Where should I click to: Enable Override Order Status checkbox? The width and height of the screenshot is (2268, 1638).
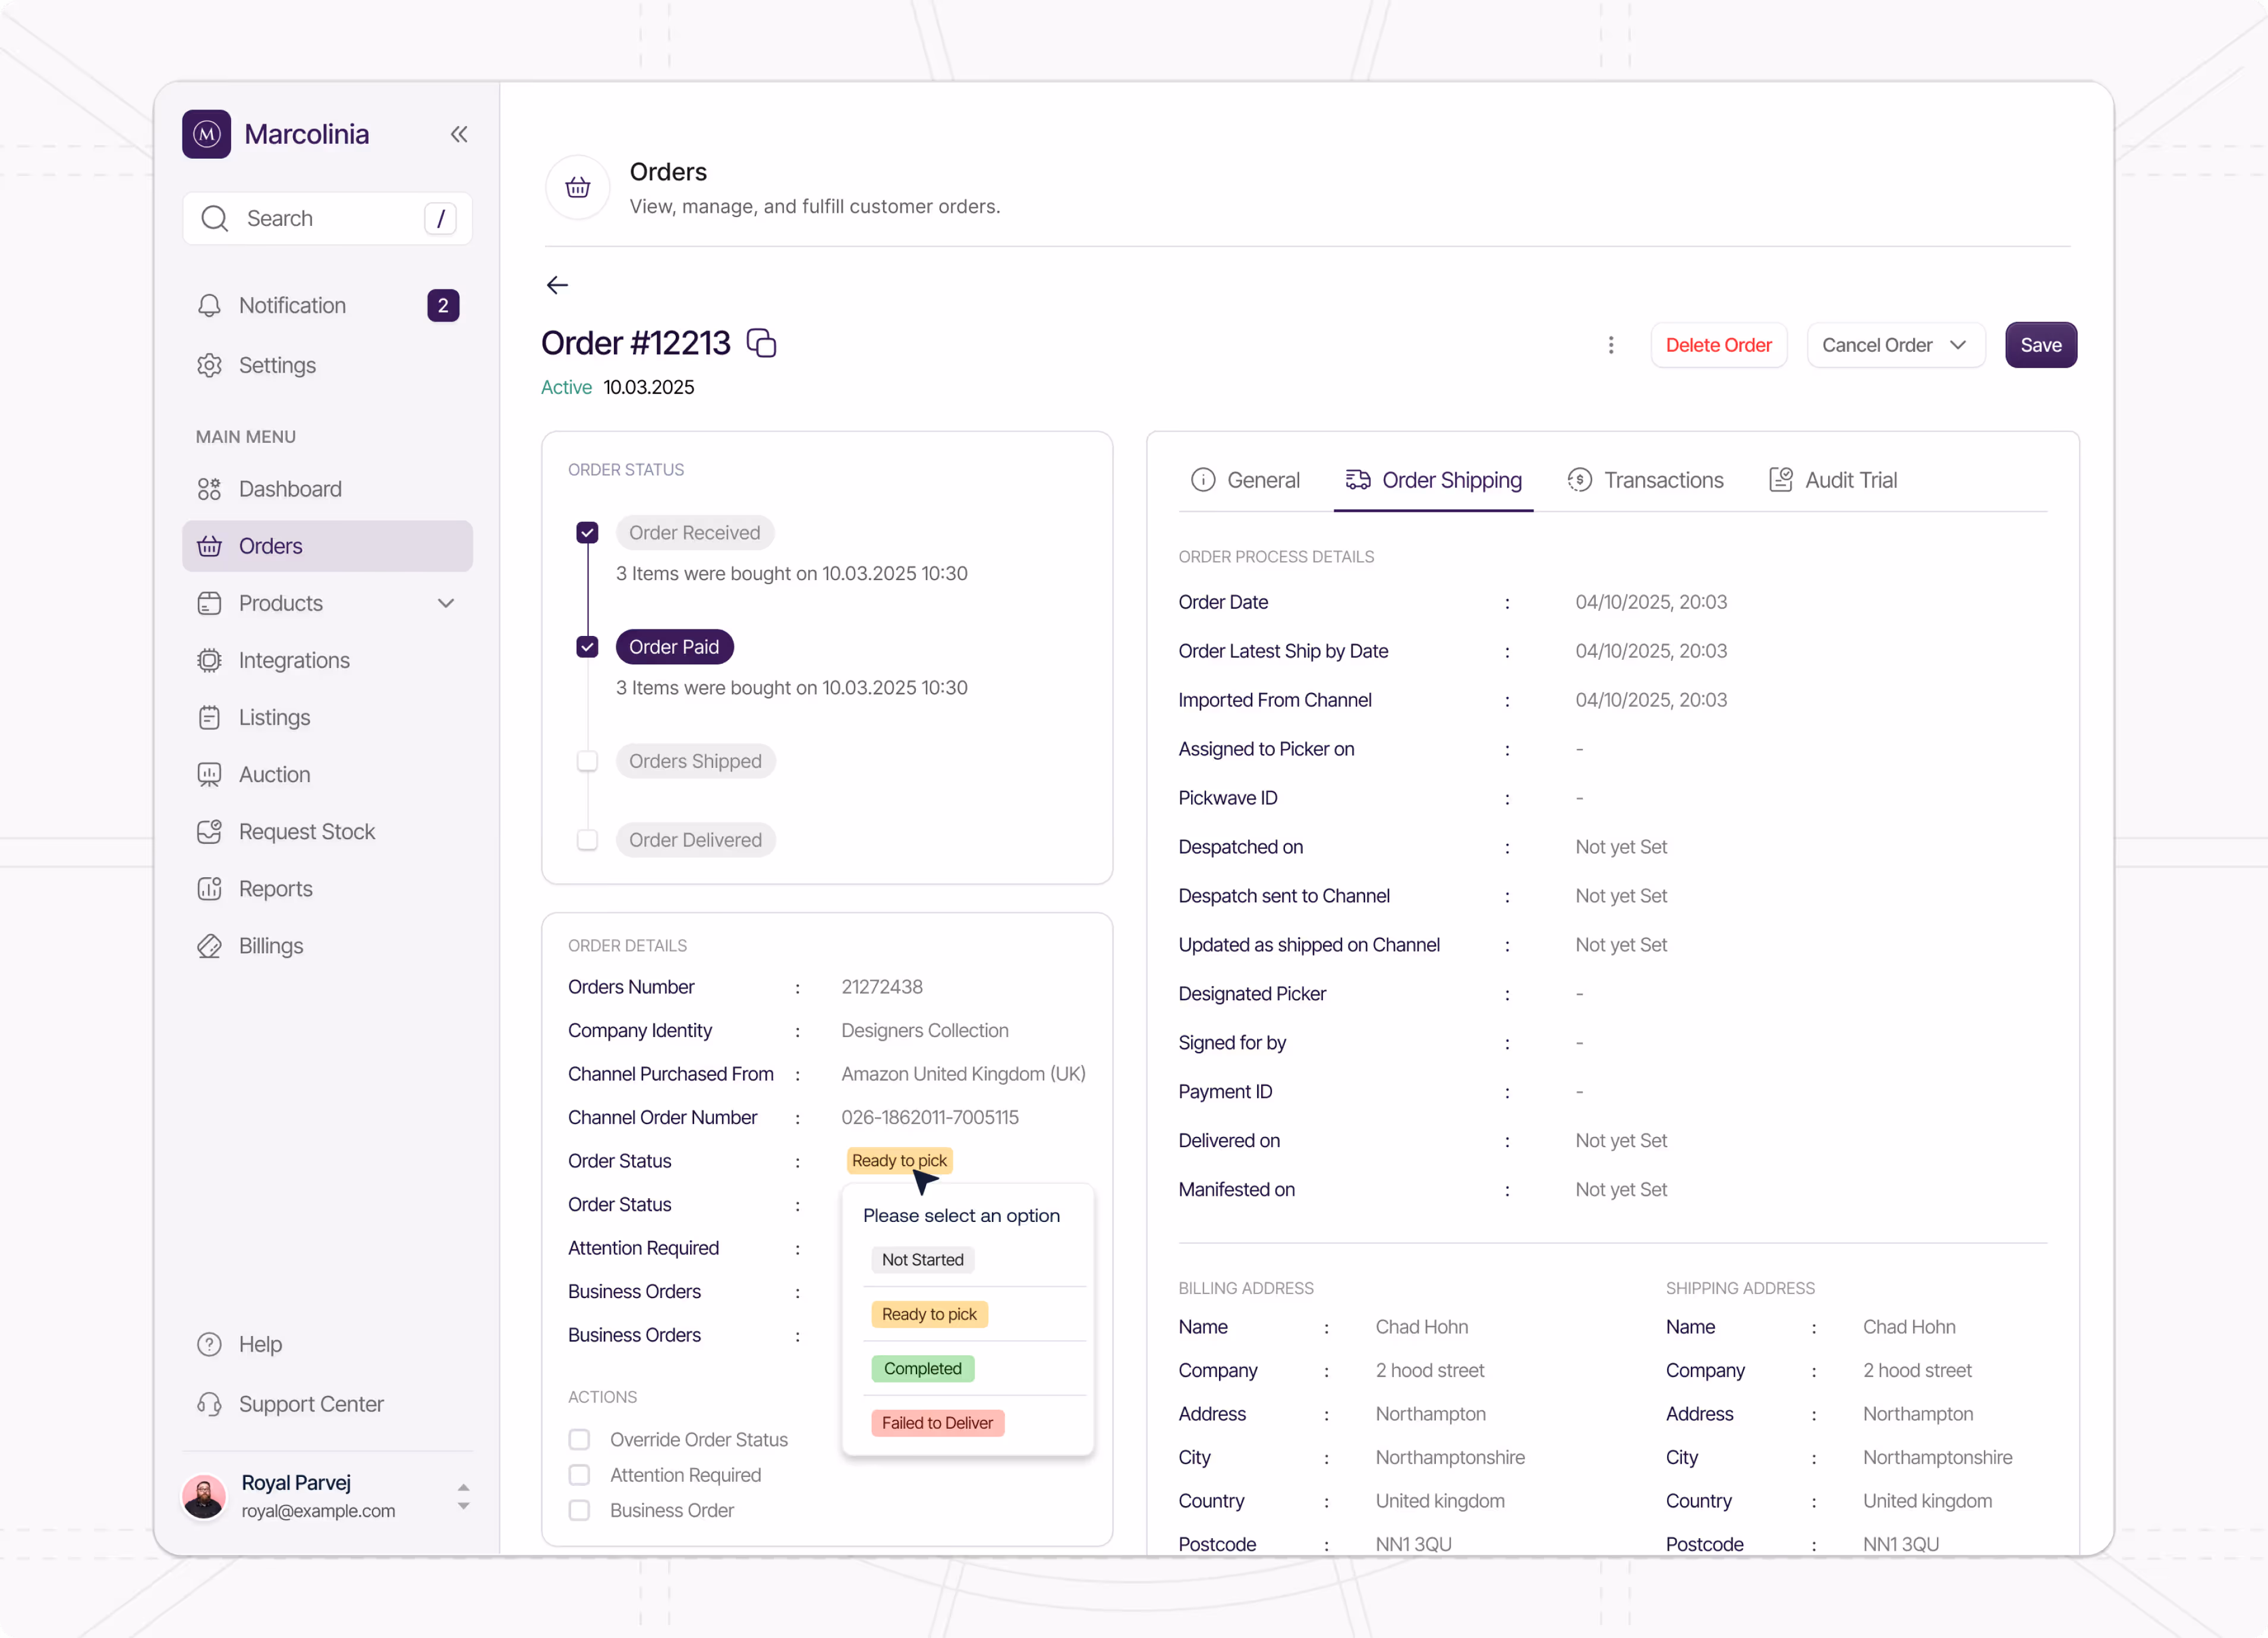click(x=579, y=1439)
